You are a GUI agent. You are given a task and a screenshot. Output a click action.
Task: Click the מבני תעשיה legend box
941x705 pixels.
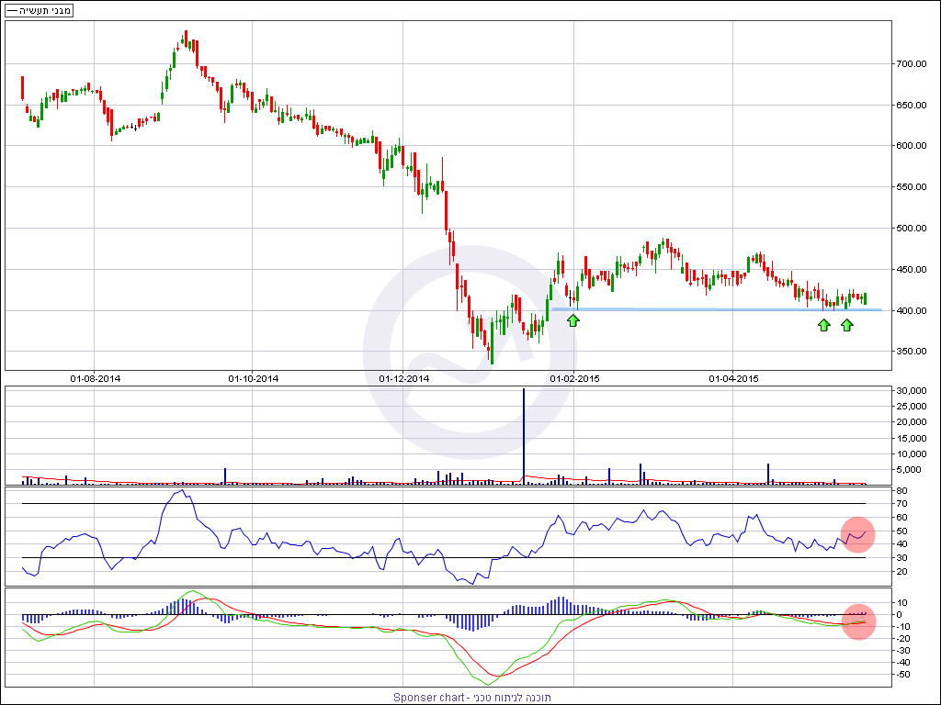tap(40, 10)
